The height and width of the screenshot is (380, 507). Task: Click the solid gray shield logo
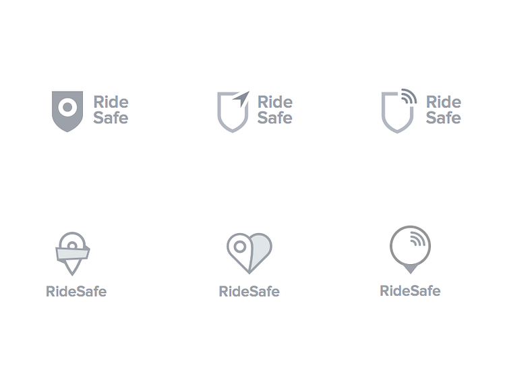click(x=67, y=121)
